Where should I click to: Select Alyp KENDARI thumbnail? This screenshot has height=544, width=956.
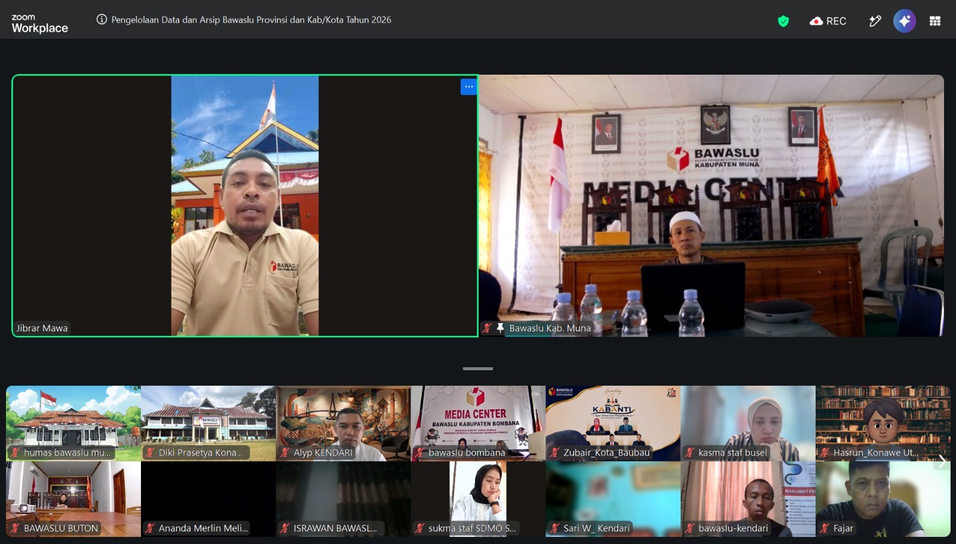(344, 423)
